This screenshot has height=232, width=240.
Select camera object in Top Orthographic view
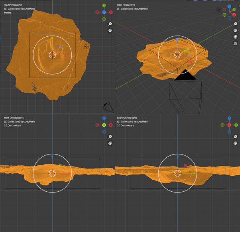(107, 107)
